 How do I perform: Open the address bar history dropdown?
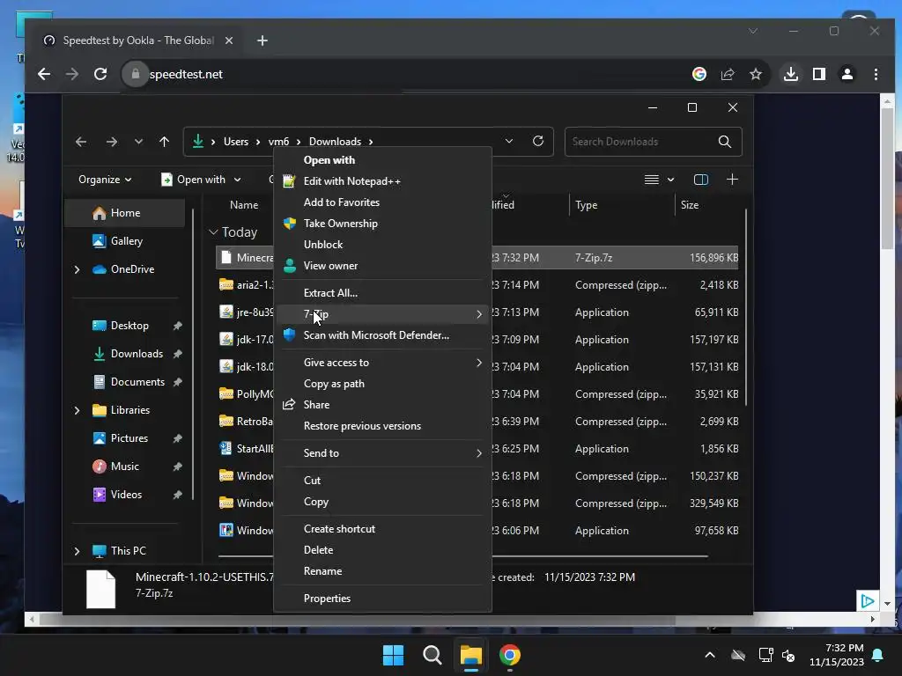508,141
